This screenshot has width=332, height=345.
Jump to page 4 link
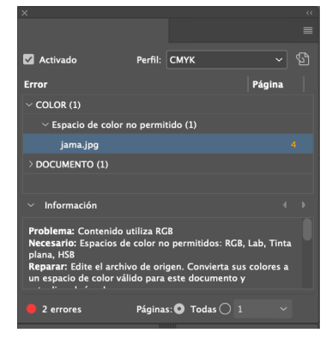coord(293,144)
